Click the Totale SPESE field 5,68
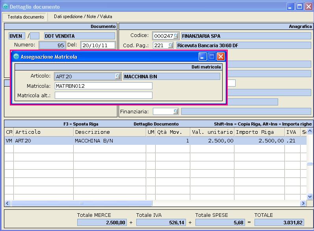This screenshot has height=231, width=314. [x=220, y=222]
